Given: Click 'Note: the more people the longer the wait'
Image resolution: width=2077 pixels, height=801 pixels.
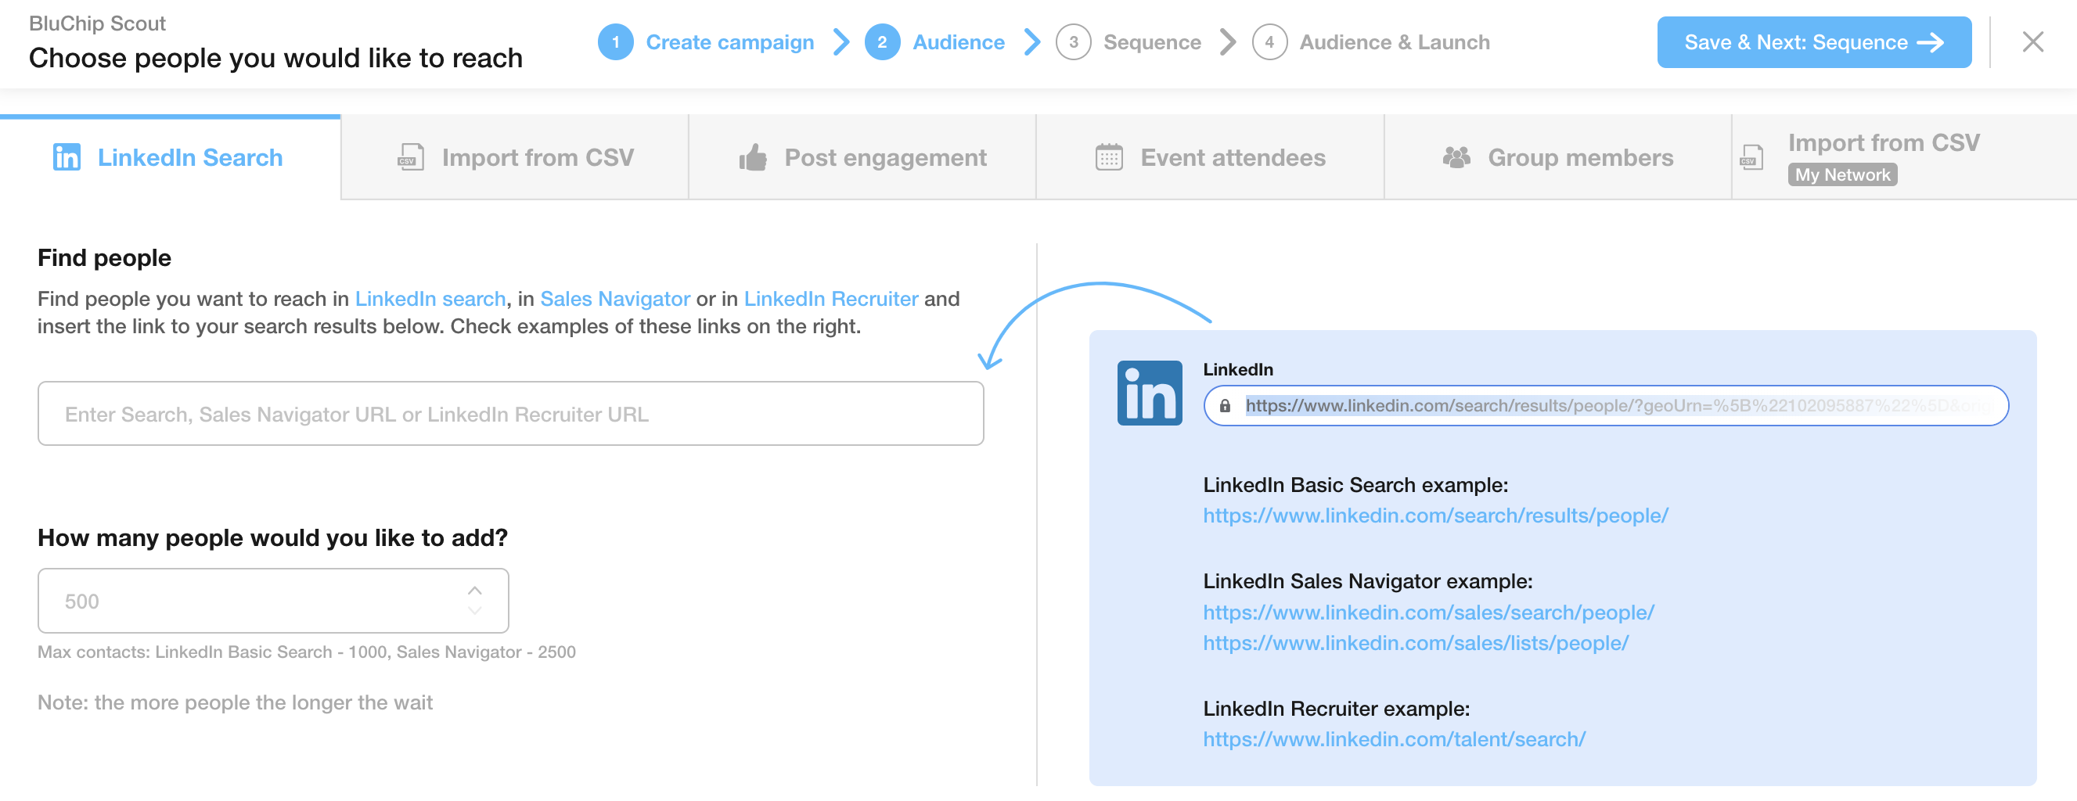Looking at the screenshot, I should pos(235,702).
